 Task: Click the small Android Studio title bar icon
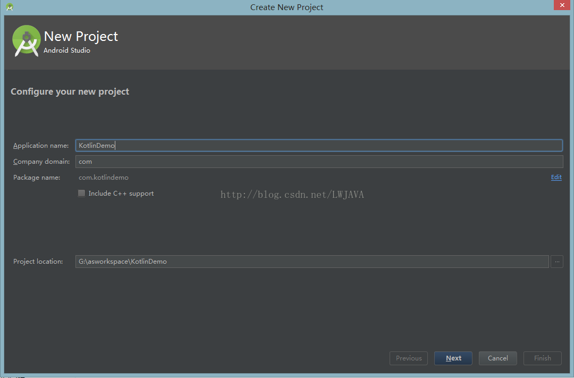[x=10, y=7]
